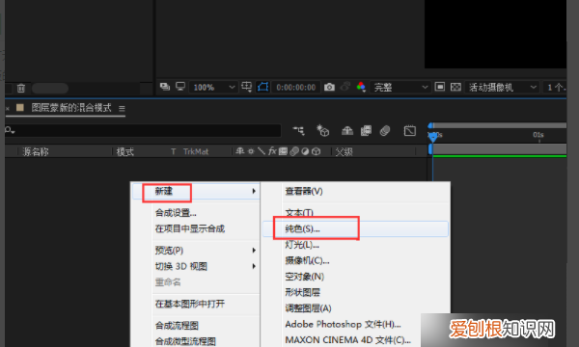Click frame blending column header icon
Image resolution: width=579 pixels, height=347 pixels.
click(283, 151)
